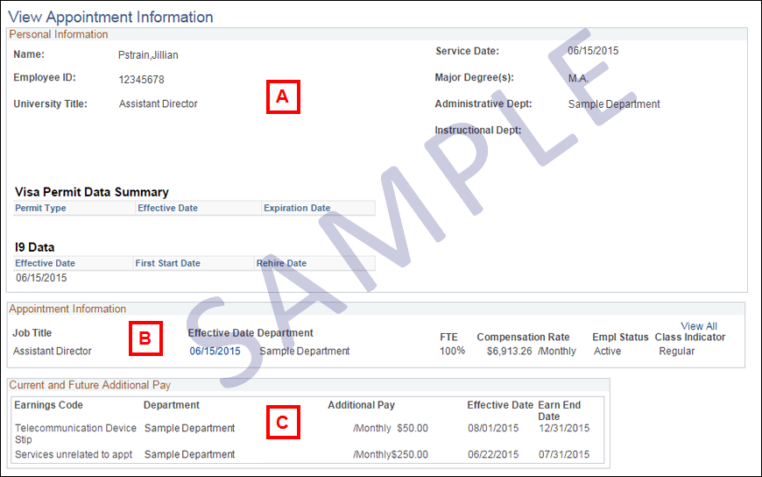The image size is (762, 477).
Task: Click the Additional Pay column label
Action: [x=362, y=405]
